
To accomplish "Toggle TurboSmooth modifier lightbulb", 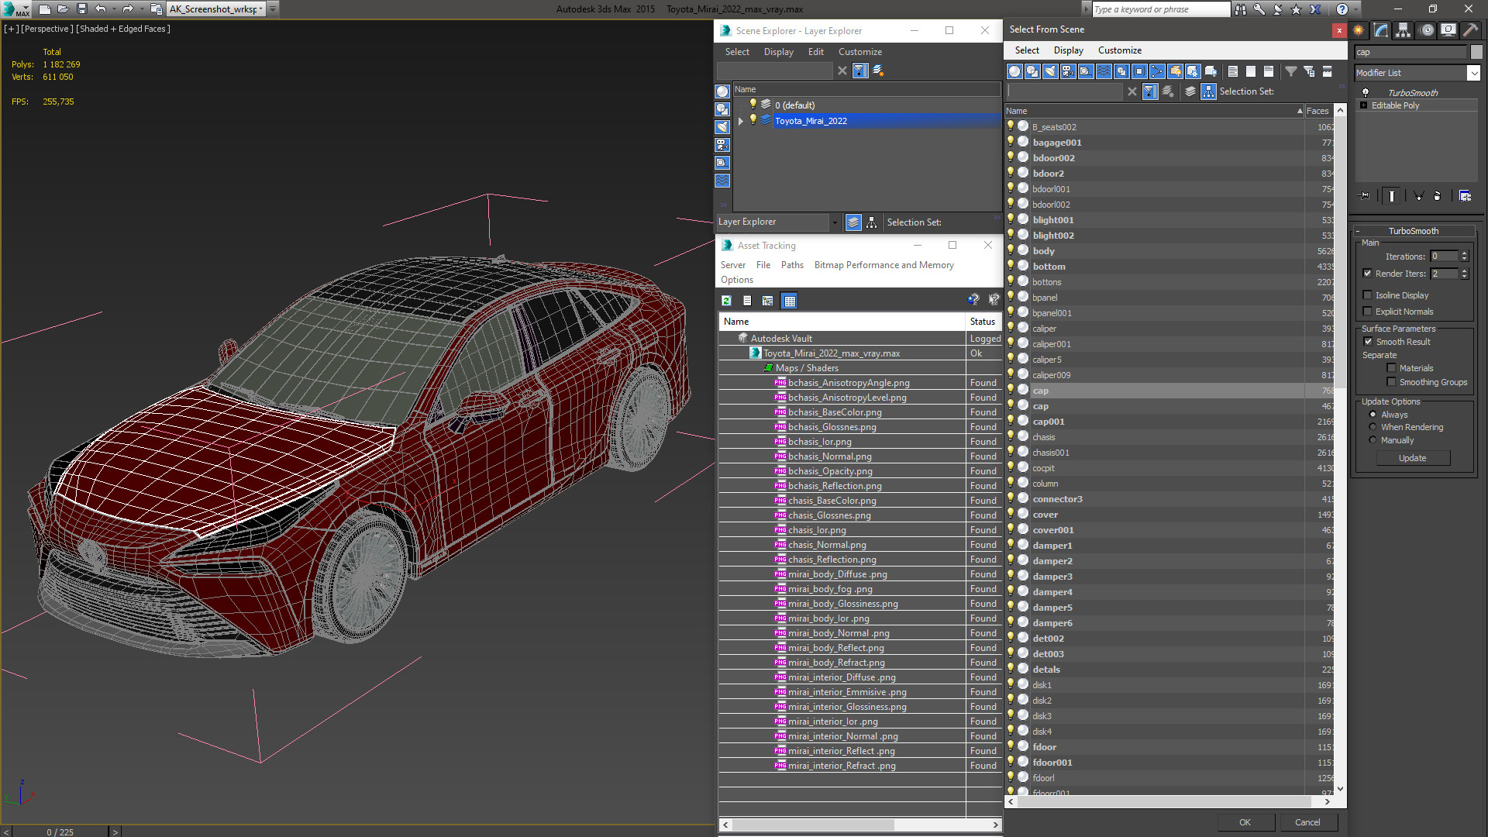I will [x=1366, y=92].
